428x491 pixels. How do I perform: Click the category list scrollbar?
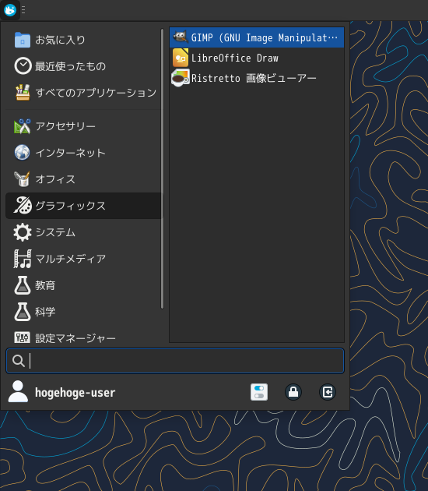click(x=162, y=169)
